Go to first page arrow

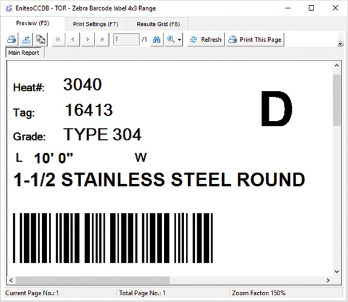click(x=58, y=40)
